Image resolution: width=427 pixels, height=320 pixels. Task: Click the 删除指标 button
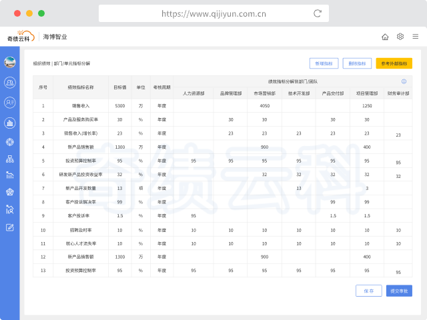coord(358,63)
